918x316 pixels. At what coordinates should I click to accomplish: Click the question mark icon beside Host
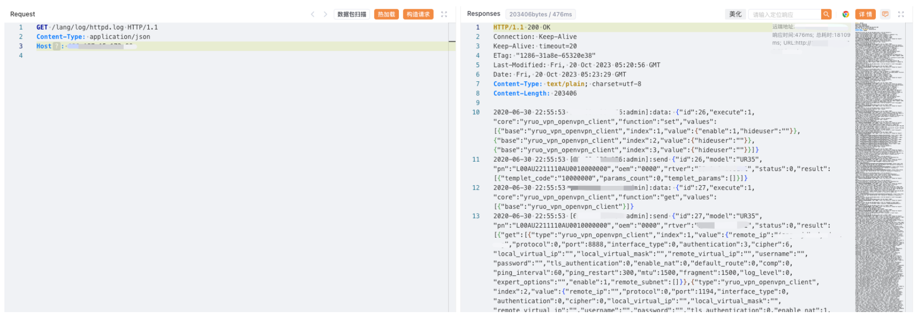click(x=56, y=46)
